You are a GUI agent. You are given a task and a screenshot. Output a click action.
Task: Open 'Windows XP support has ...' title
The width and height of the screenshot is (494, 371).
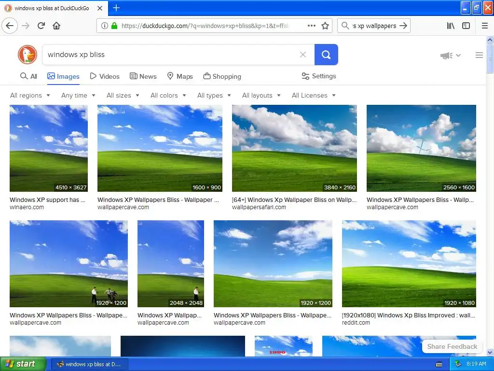click(47, 200)
